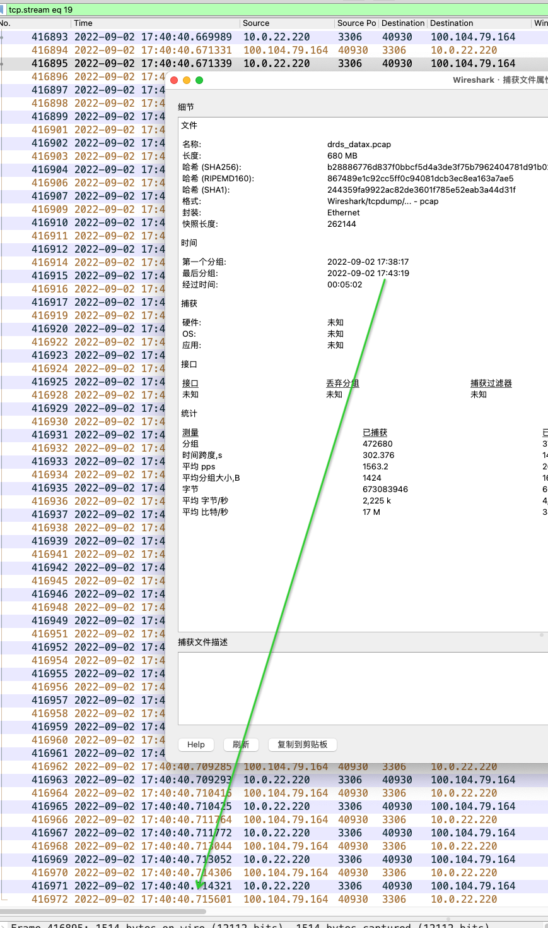
Task: Click source 10.0.22.220 in row 416963
Action: pos(277,780)
